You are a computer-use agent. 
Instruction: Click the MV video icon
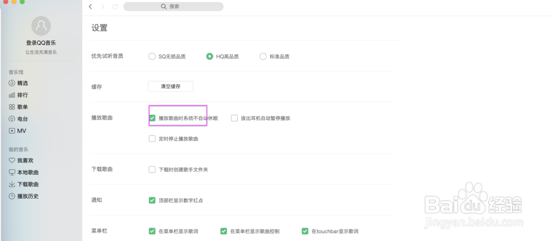tap(12, 130)
